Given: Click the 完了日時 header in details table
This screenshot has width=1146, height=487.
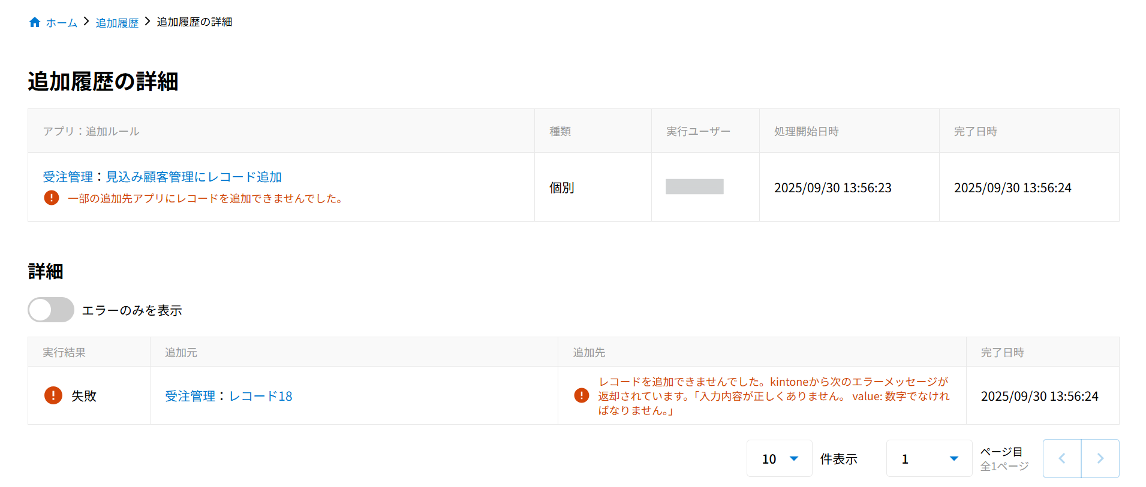Looking at the screenshot, I should pyautogui.click(x=1002, y=352).
